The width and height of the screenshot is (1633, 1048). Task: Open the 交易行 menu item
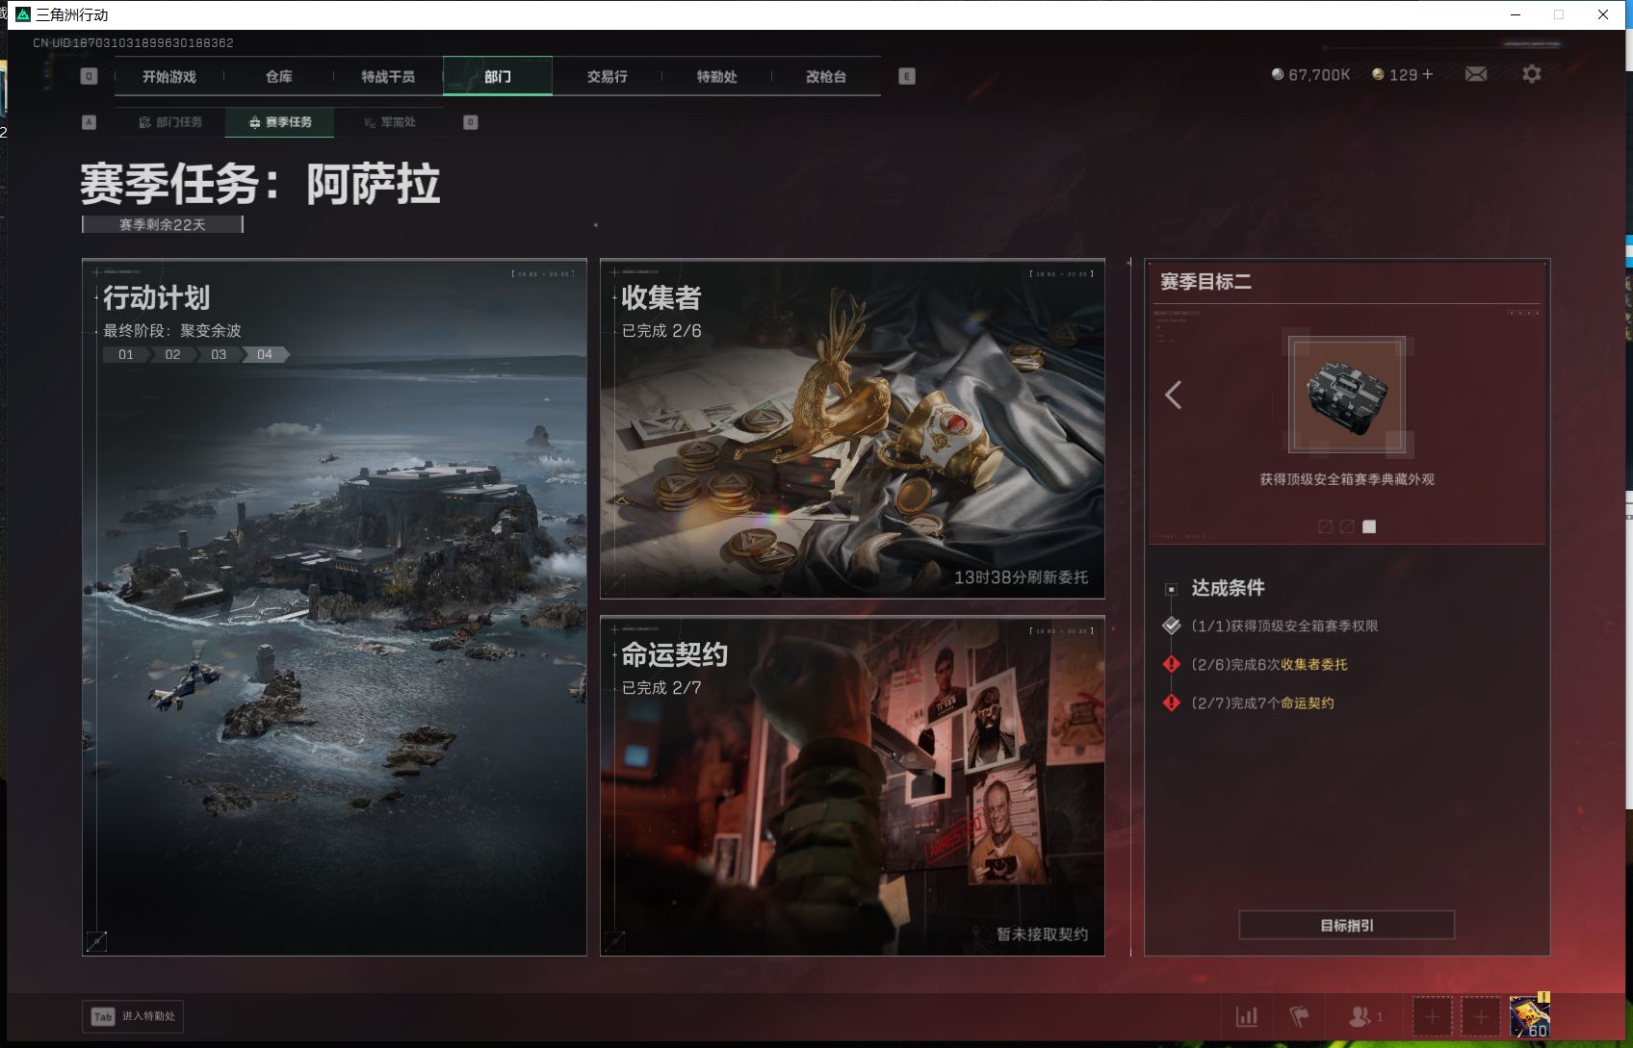tap(608, 77)
